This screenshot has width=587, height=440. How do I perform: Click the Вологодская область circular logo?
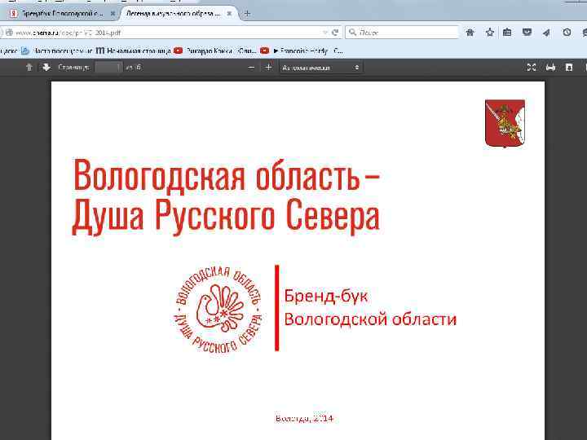click(218, 308)
